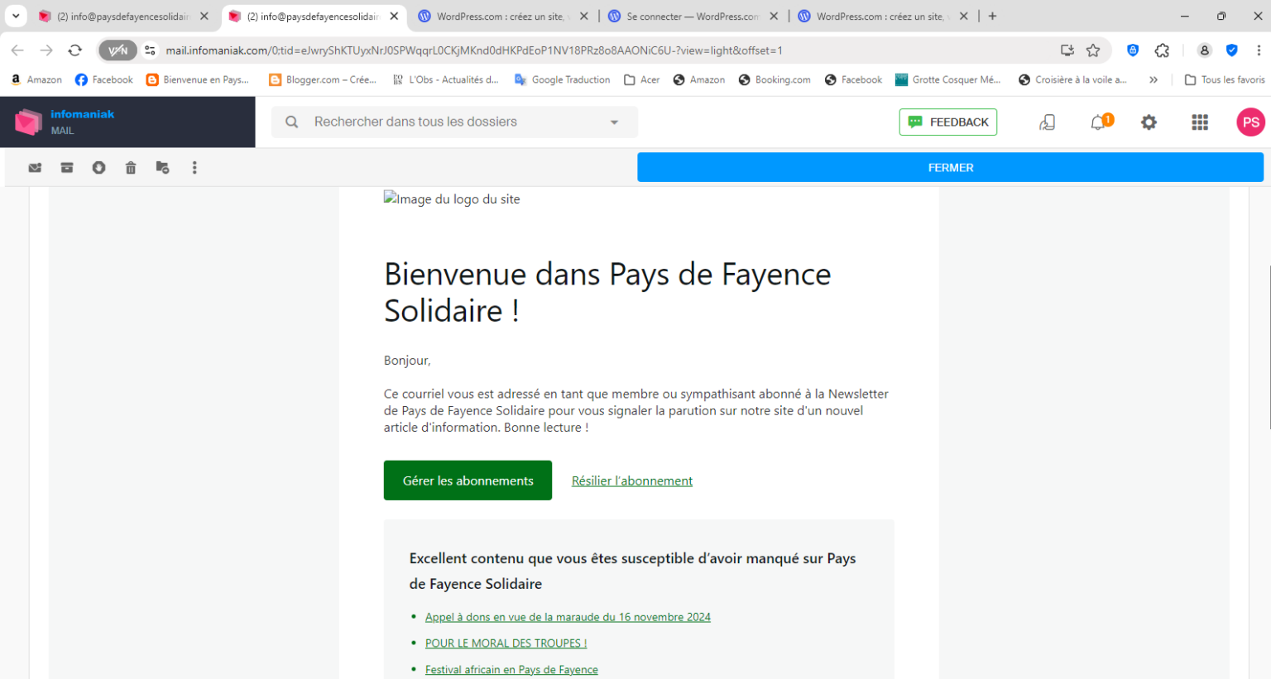This screenshot has width=1271, height=679.
Task: Move the email to another folder
Action: click(162, 168)
